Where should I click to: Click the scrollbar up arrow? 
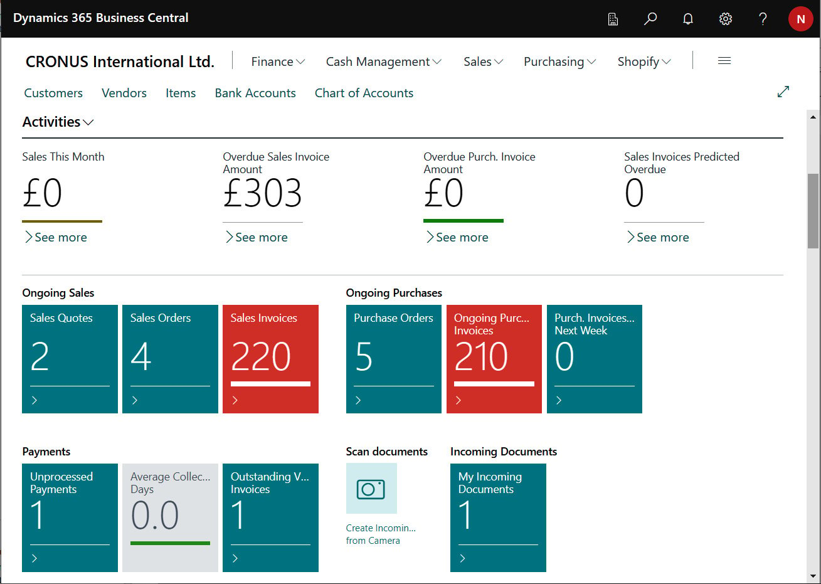tap(813, 117)
